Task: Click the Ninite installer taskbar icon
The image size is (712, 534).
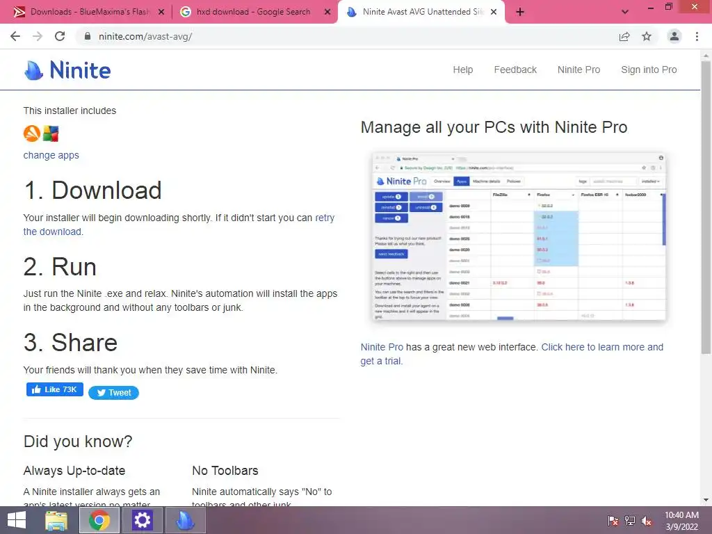Action: coord(185,520)
